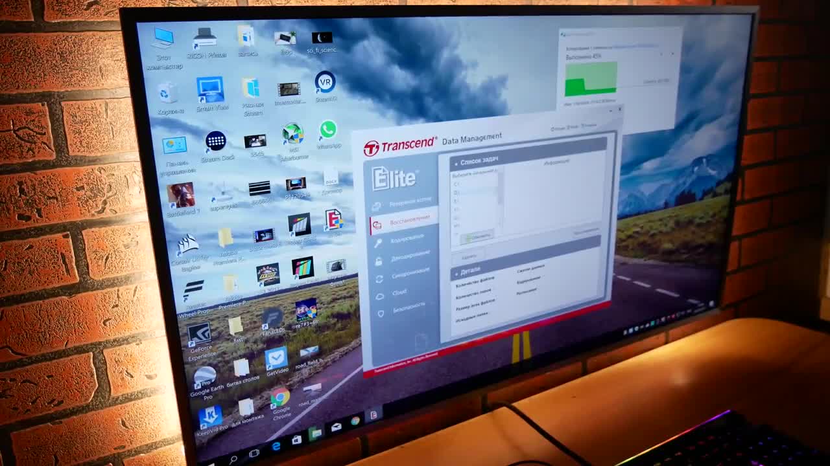Image resolution: width=830 pixels, height=466 pixels.
Task: Open Microsoft Edge on the taskbar
Action: coord(276,447)
